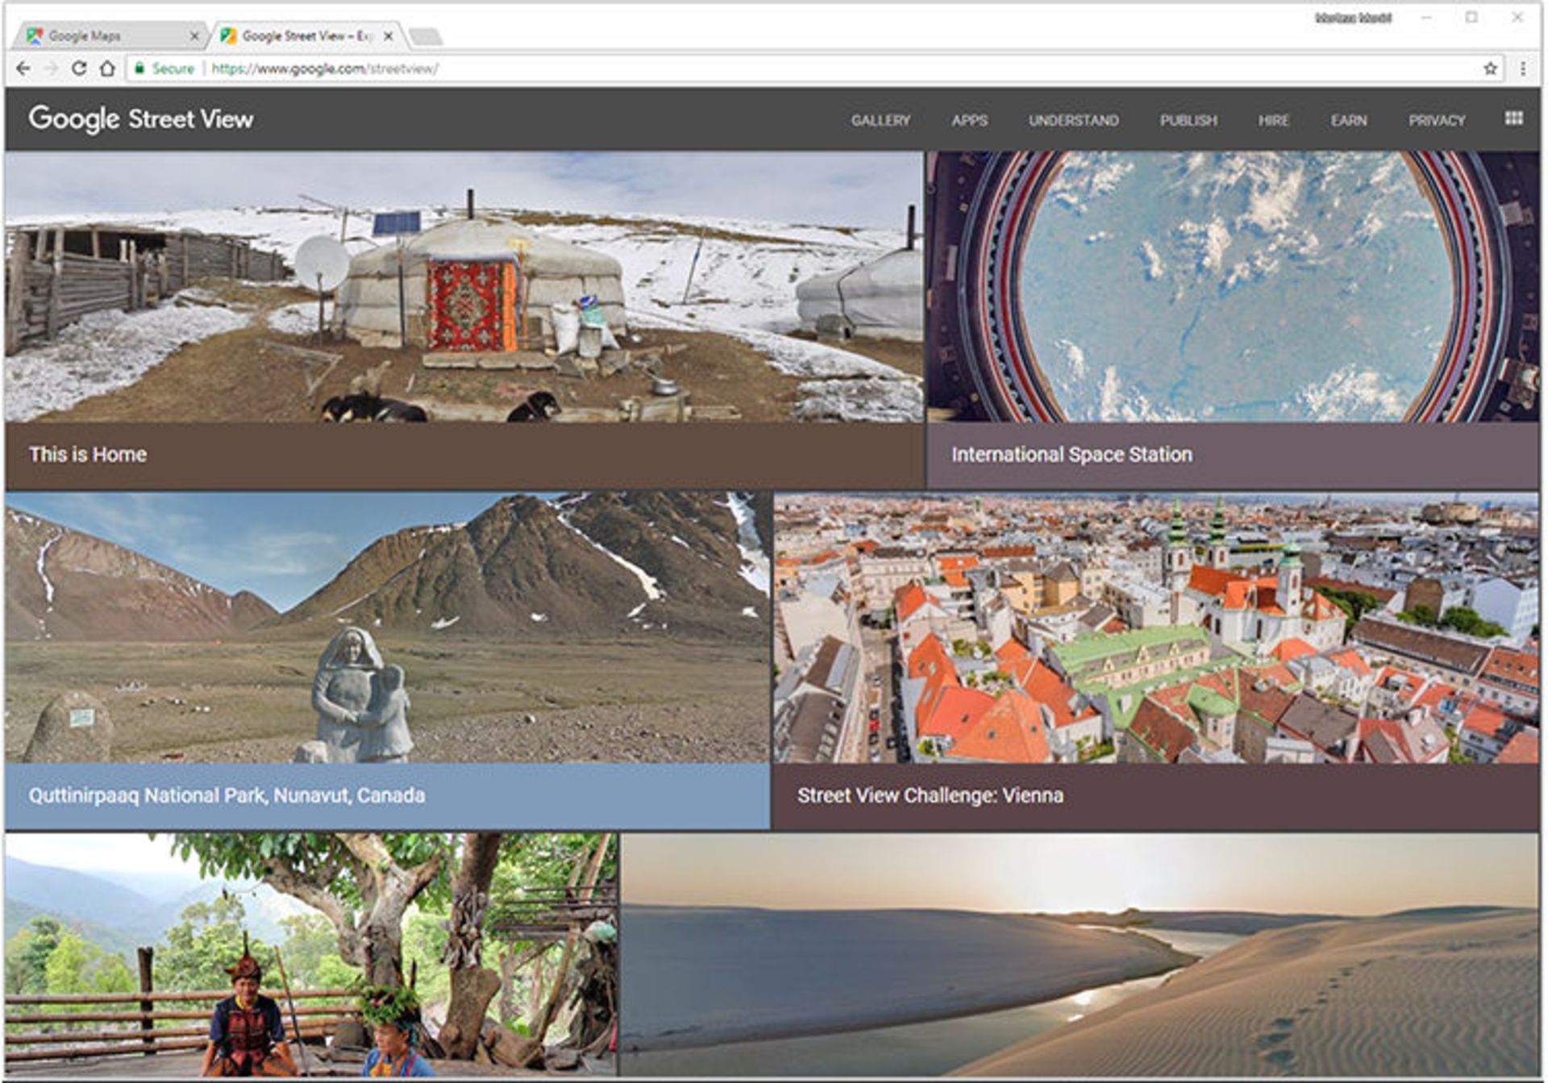Click the Google Street View logo
Image resolution: width=1548 pixels, height=1083 pixels.
(141, 118)
